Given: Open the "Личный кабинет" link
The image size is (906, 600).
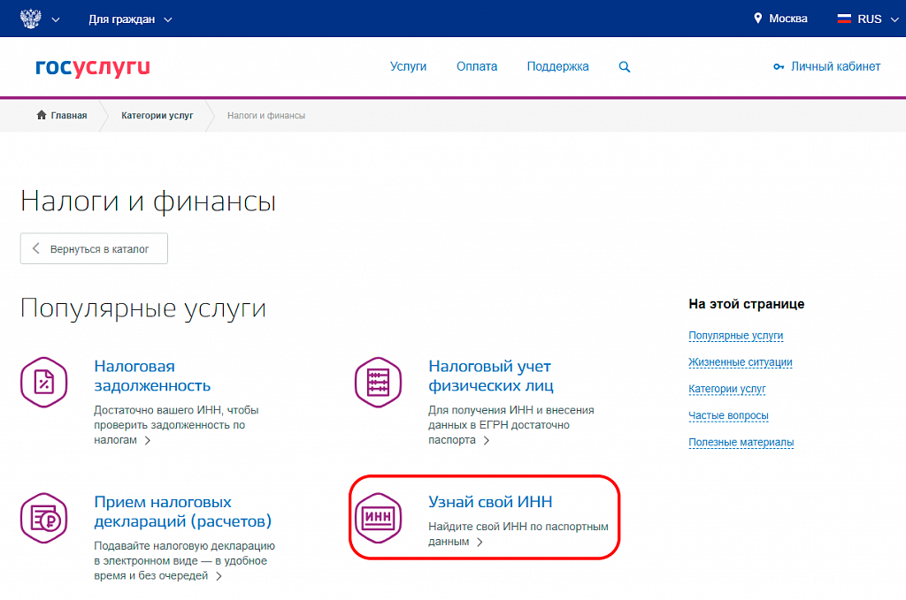Looking at the screenshot, I should (835, 66).
